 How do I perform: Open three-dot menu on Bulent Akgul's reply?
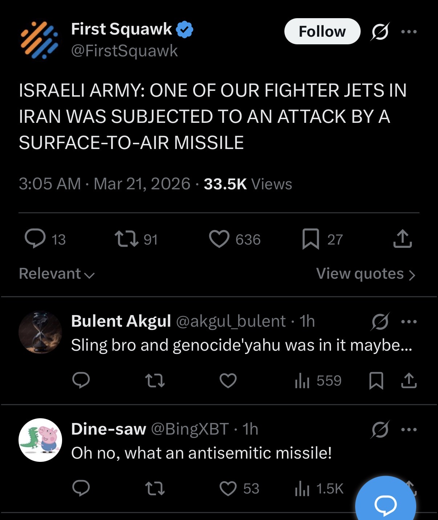[x=409, y=322]
